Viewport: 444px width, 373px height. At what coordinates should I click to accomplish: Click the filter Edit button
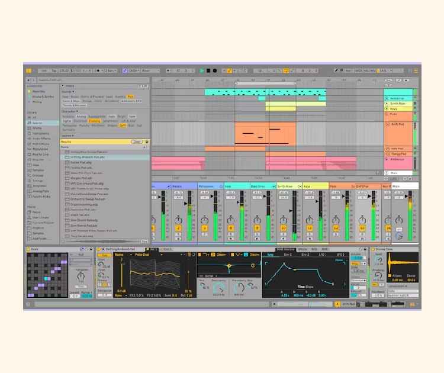143,86
